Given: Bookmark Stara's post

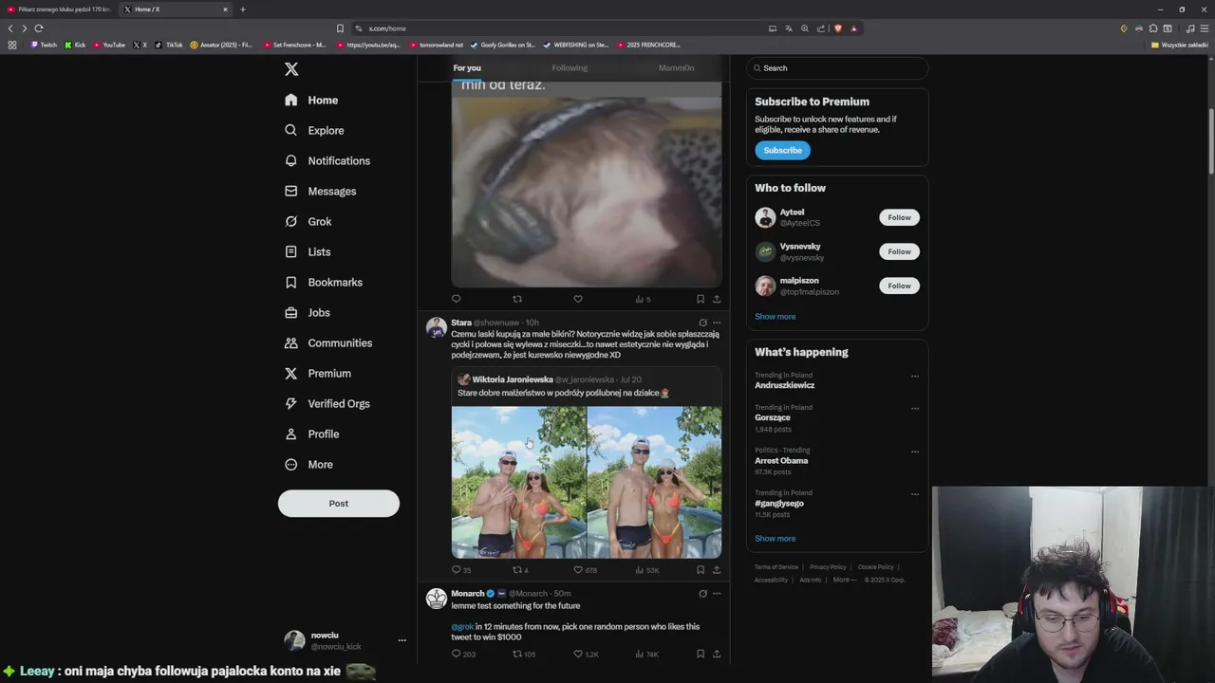Looking at the screenshot, I should click(x=701, y=570).
